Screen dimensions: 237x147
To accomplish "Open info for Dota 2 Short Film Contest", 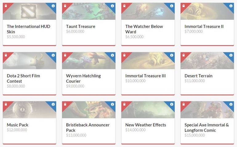I will click(53, 55).
